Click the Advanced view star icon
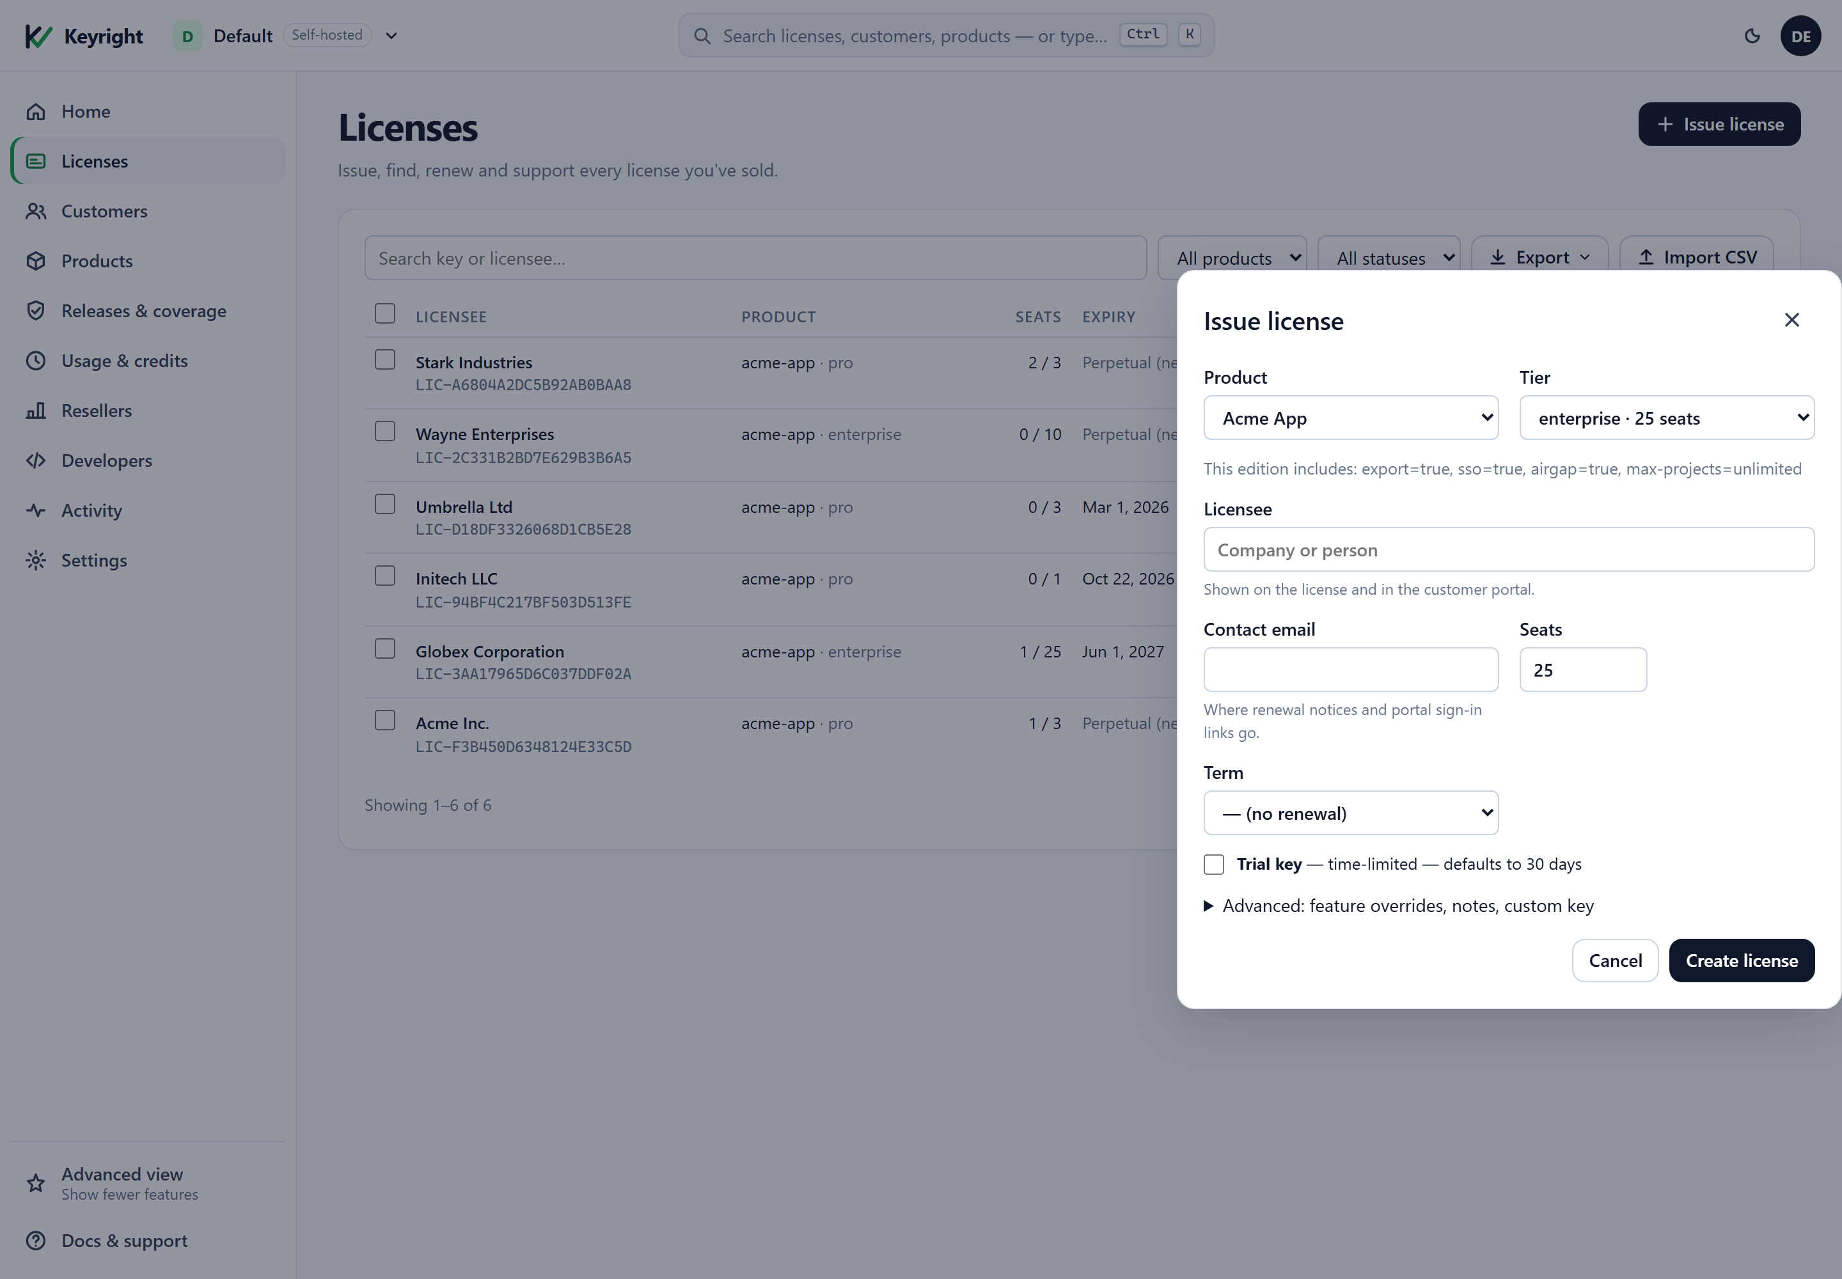This screenshot has height=1279, width=1842. tap(35, 1183)
